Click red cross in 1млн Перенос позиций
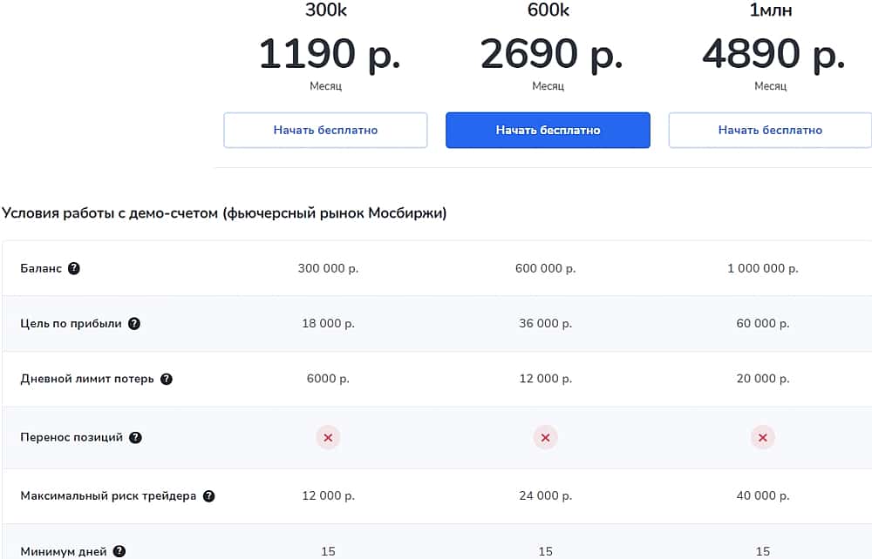Image resolution: width=872 pixels, height=559 pixels. coord(763,437)
